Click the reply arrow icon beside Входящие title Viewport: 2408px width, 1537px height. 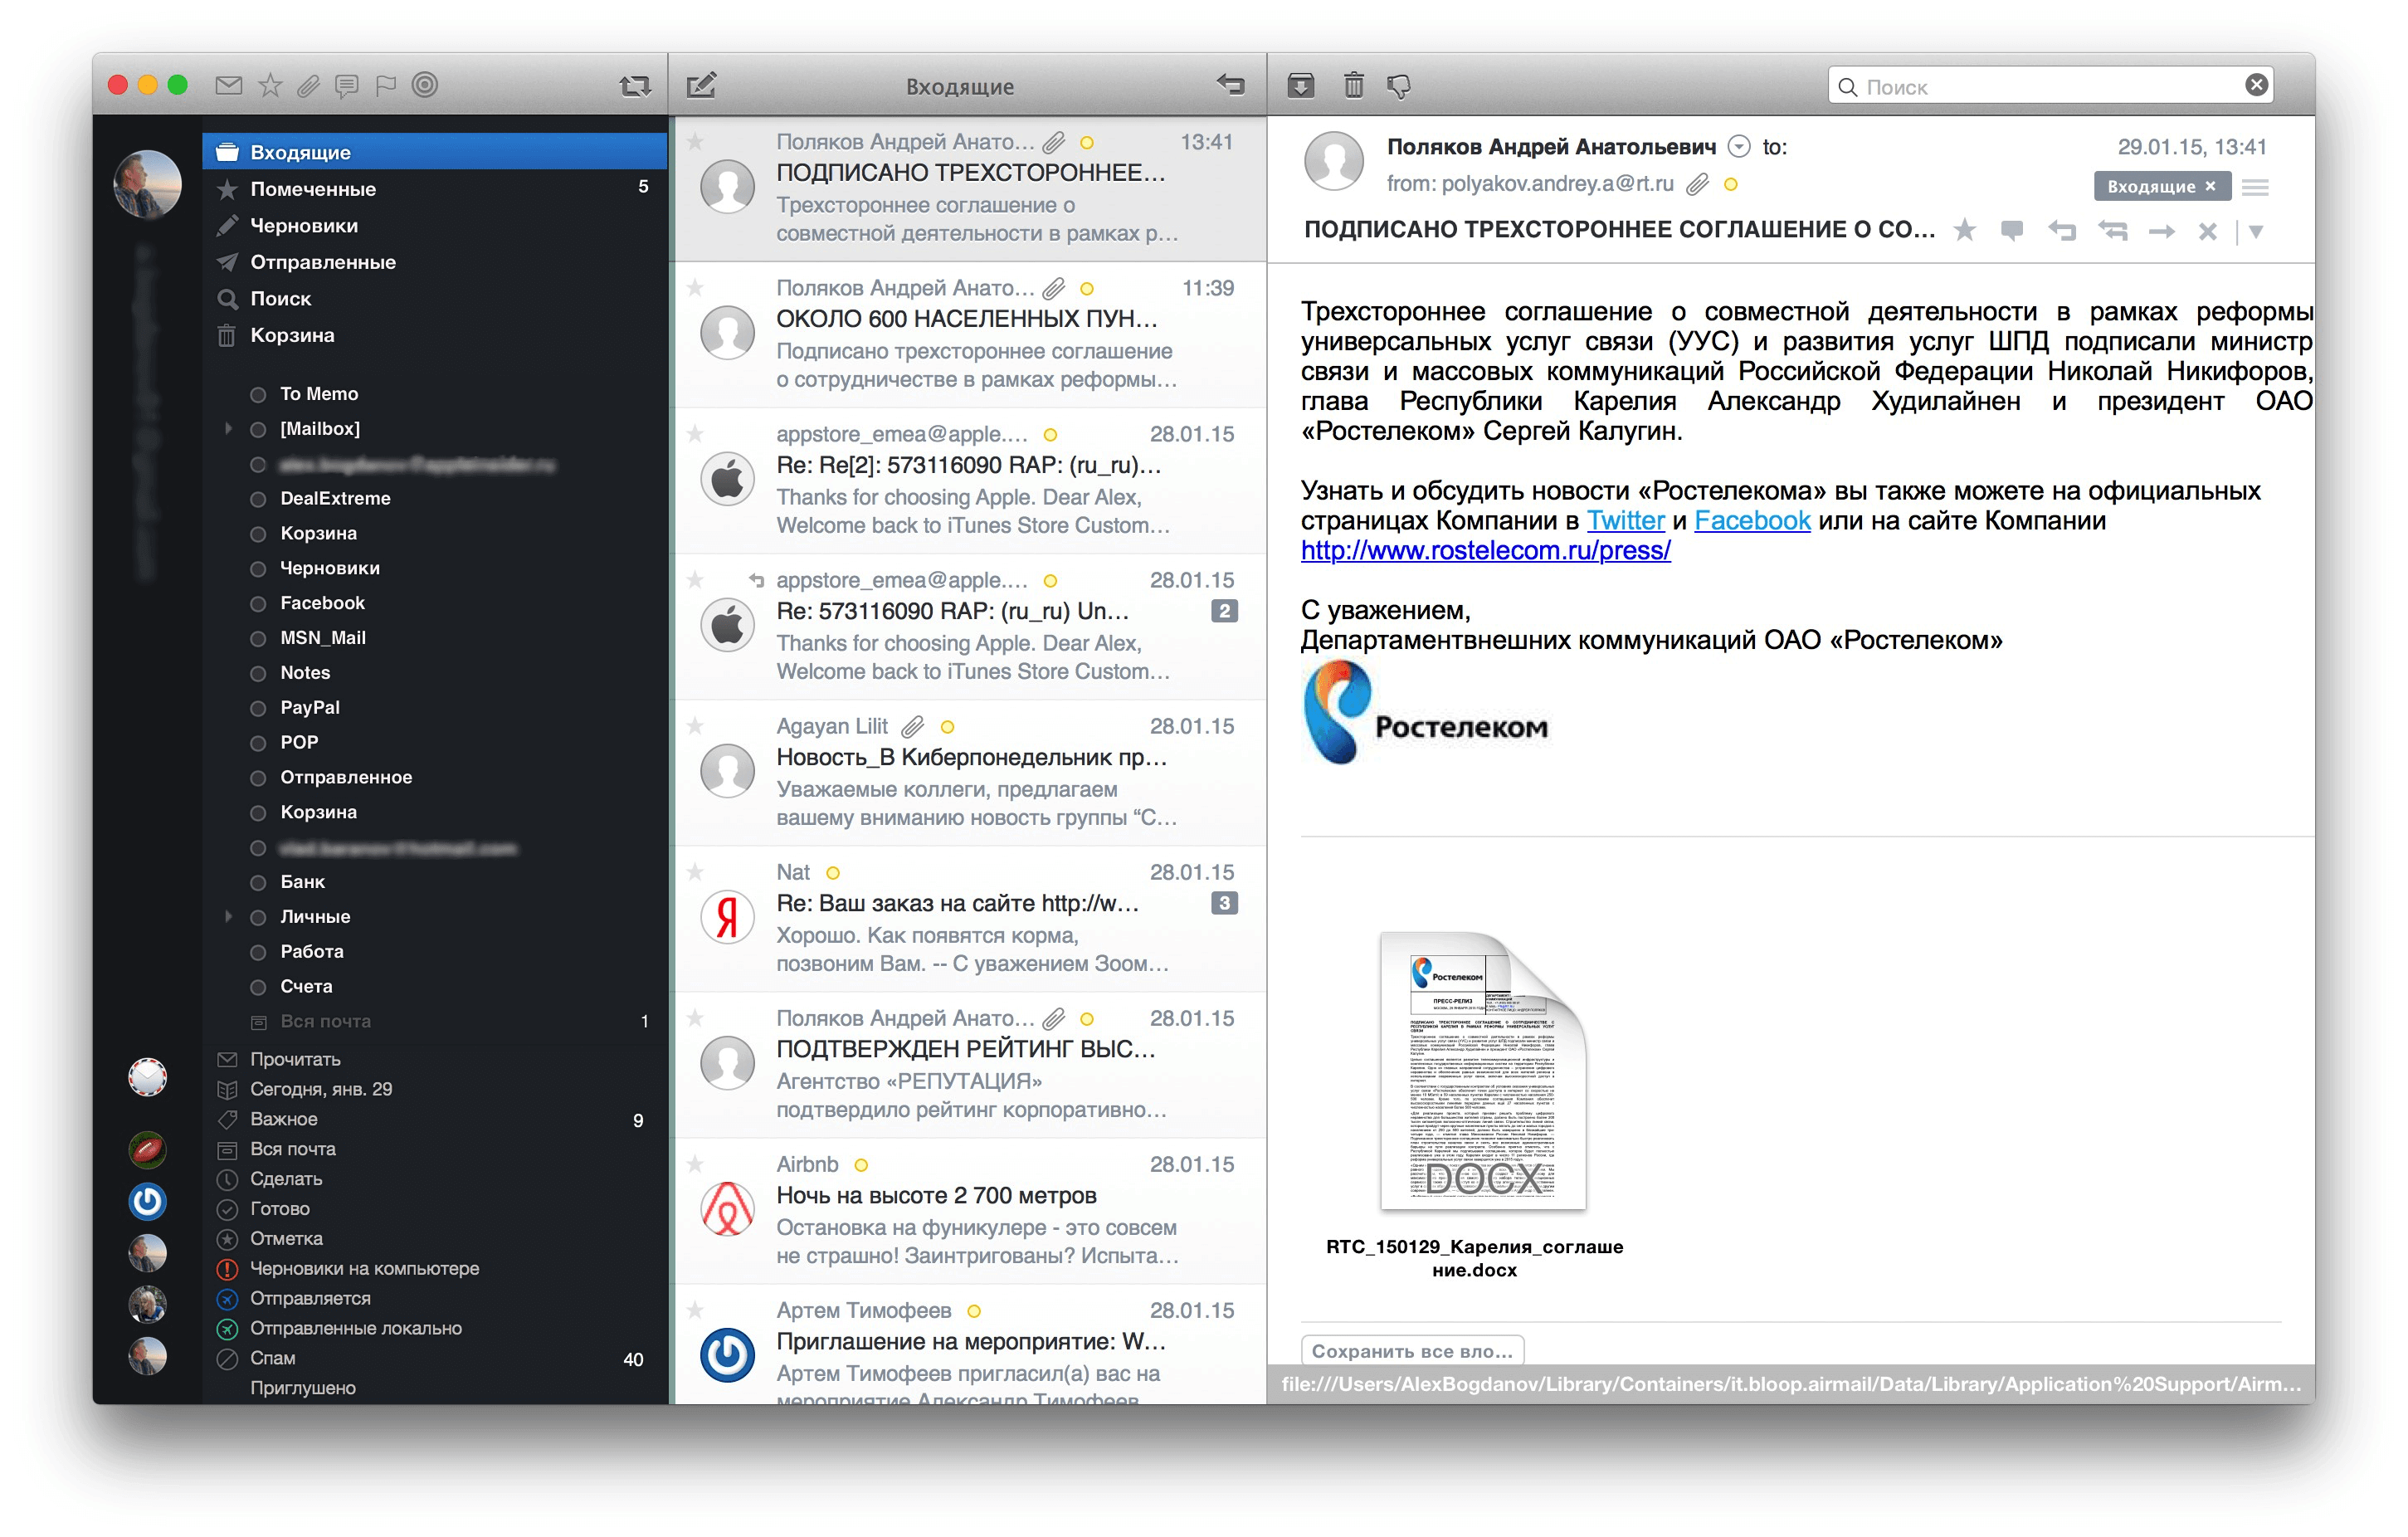click(1230, 85)
